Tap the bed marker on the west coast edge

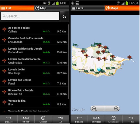74,65
